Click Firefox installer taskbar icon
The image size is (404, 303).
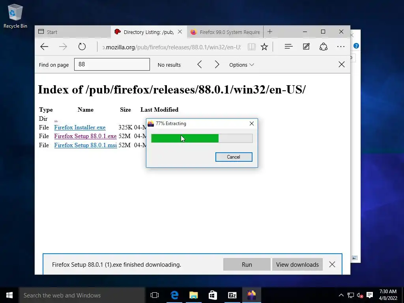click(x=251, y=295)
